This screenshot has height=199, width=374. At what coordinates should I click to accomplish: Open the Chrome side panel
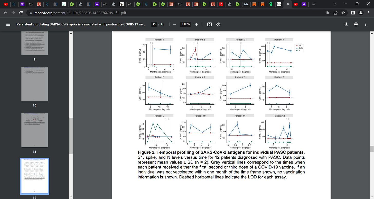(x=353, y=13)
